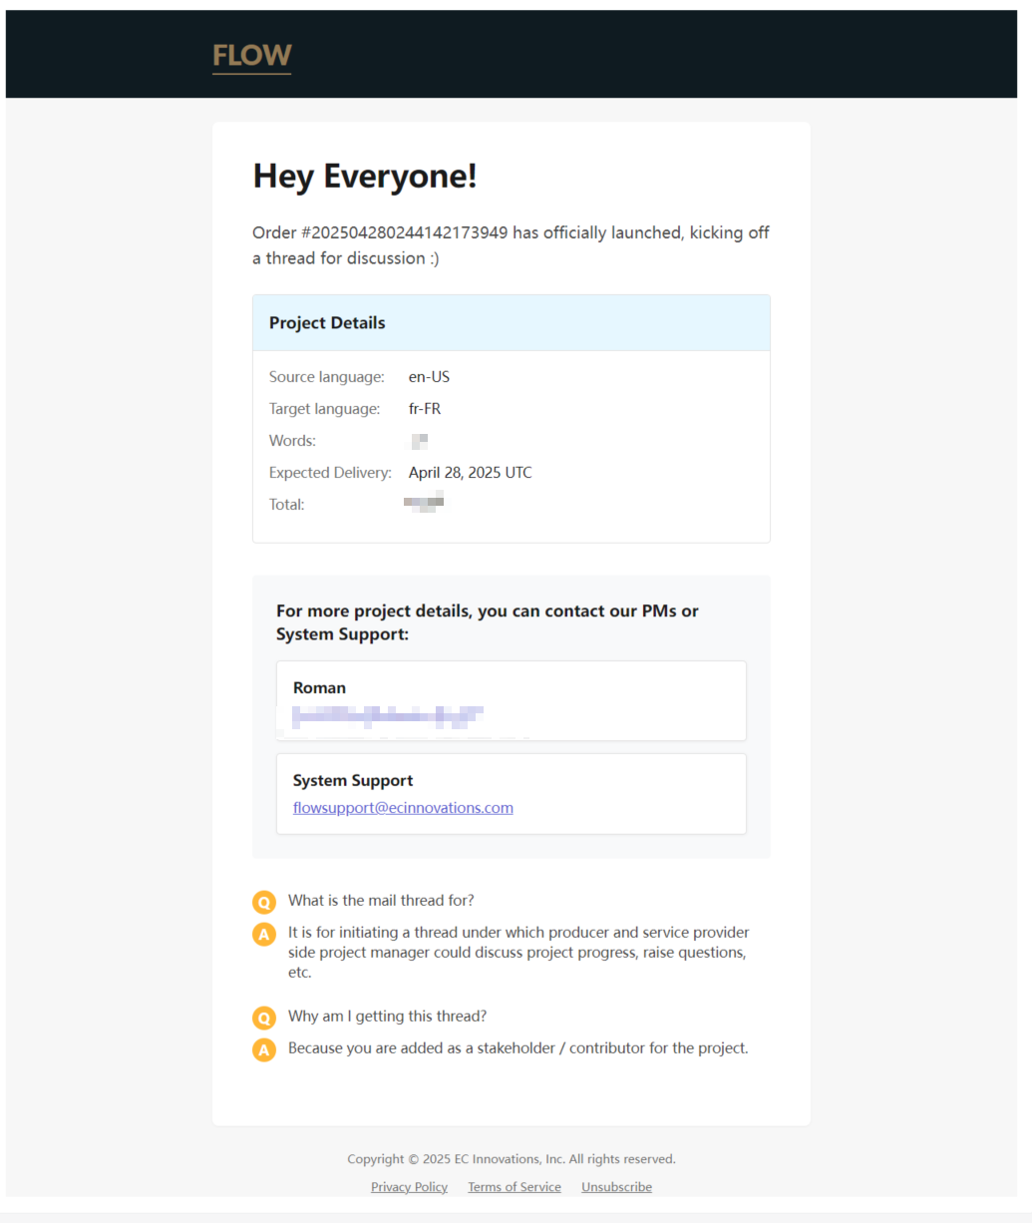Click the "Why am I getting this thread?" question

(x=387, y=1017)
